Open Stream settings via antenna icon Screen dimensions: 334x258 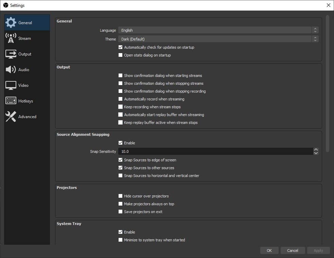click(x=11, y=38)
